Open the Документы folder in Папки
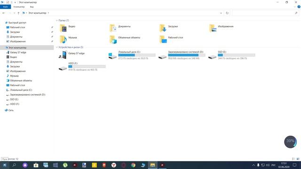This screenshot has height=169, width=301. point(120,28)
